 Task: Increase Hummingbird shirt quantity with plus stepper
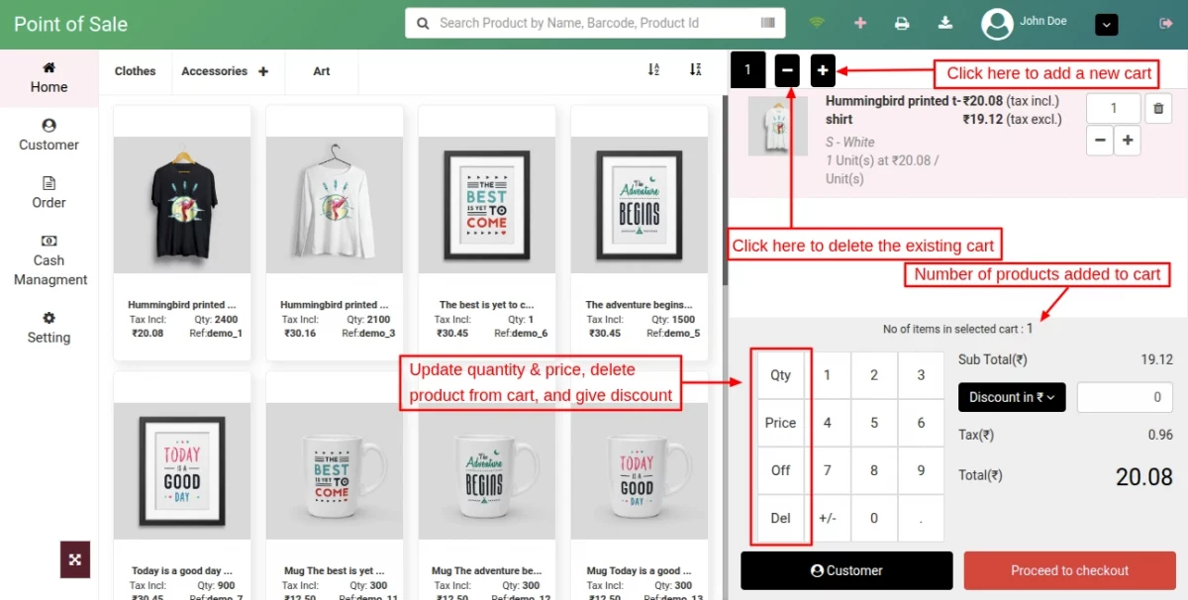coord(1128,141)
